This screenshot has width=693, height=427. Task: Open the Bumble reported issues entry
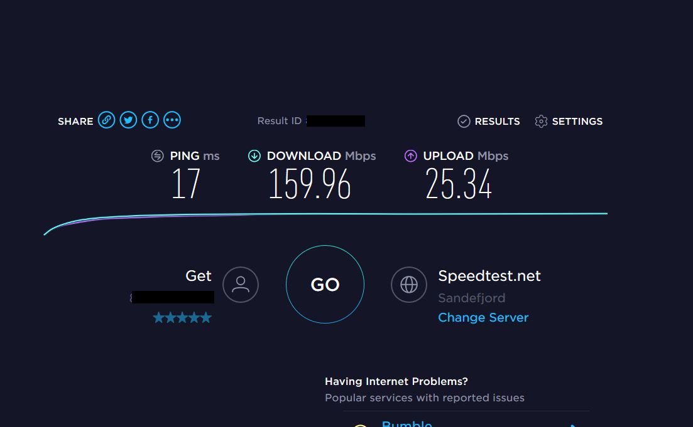tap(407, 423)
